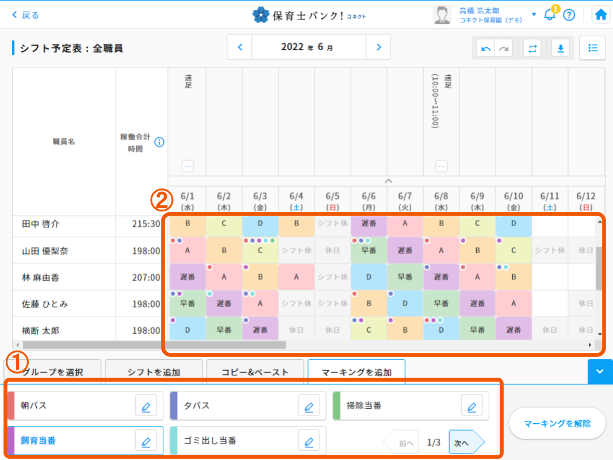Go to next month with right arrow
This screenshot has height=460, width=613.
click(378, 47)
